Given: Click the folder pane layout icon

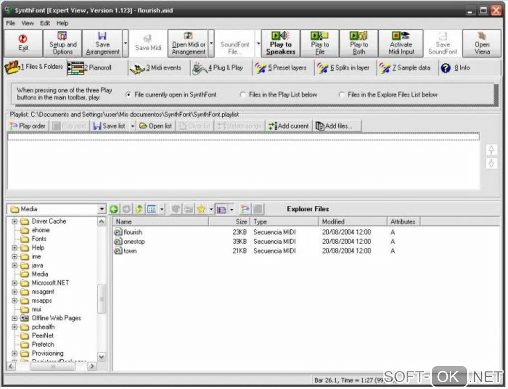Looking at the screenshot, I should [x=222, y=209].
